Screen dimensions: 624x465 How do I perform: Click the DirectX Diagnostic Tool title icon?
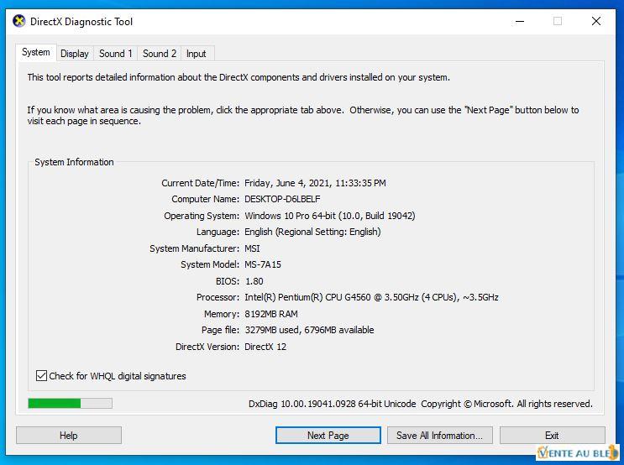[x=18, y=21]
